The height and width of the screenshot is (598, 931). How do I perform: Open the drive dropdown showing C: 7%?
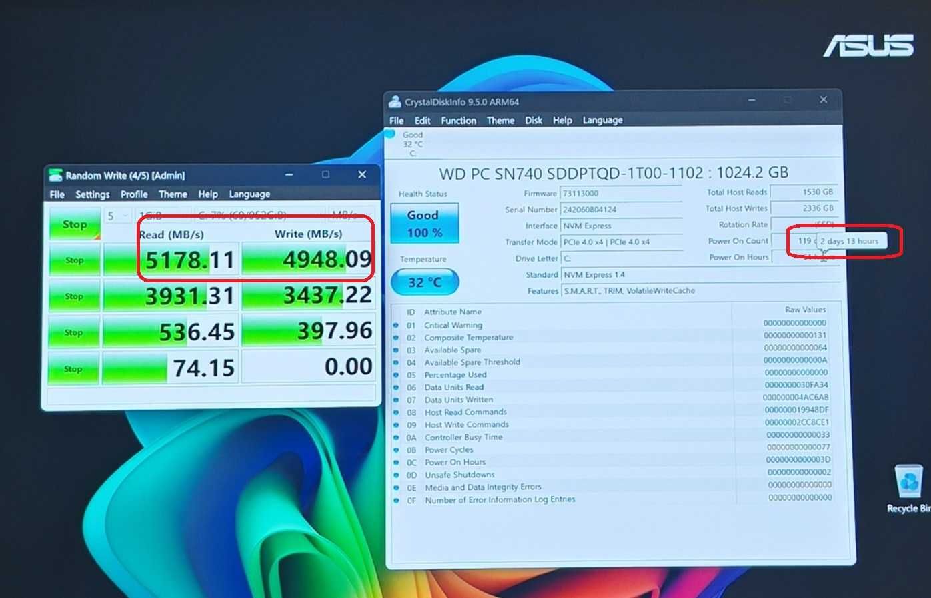[x=258, y=215]
